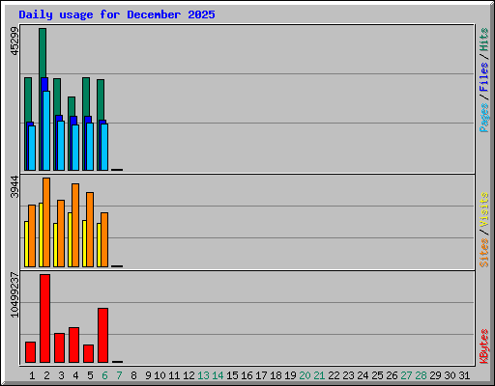Image resolution: width=495 pixels, height=386 pixels.
Task: Click the green weekend day label 7
Action: [119, 375]
